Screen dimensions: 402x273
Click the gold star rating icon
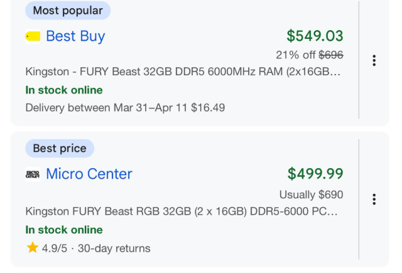(33, 248)
